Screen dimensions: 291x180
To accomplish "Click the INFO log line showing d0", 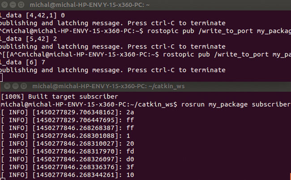I will (x=68, y=159).
